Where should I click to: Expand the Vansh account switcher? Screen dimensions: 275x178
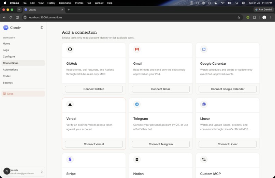pyautogui.click(x=42, y=172)
